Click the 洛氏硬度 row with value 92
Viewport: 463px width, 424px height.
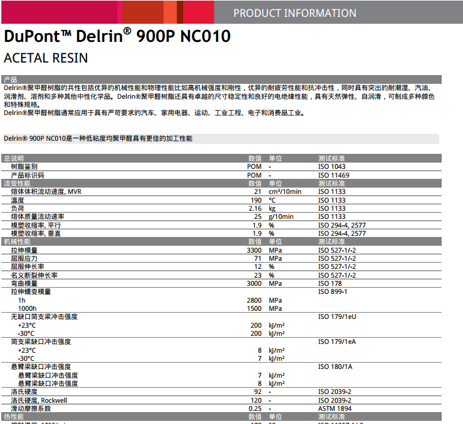(x=221, y=392)
